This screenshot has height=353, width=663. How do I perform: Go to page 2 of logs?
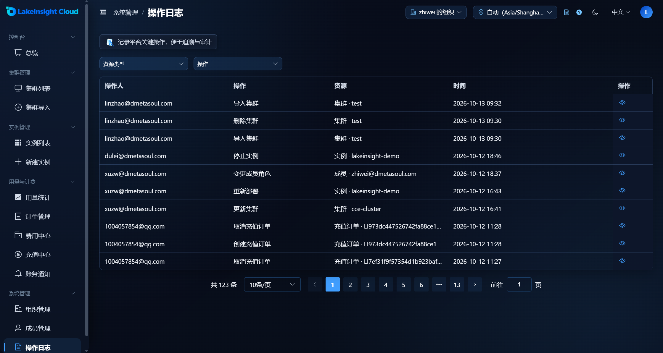click(x=350, y=284)
